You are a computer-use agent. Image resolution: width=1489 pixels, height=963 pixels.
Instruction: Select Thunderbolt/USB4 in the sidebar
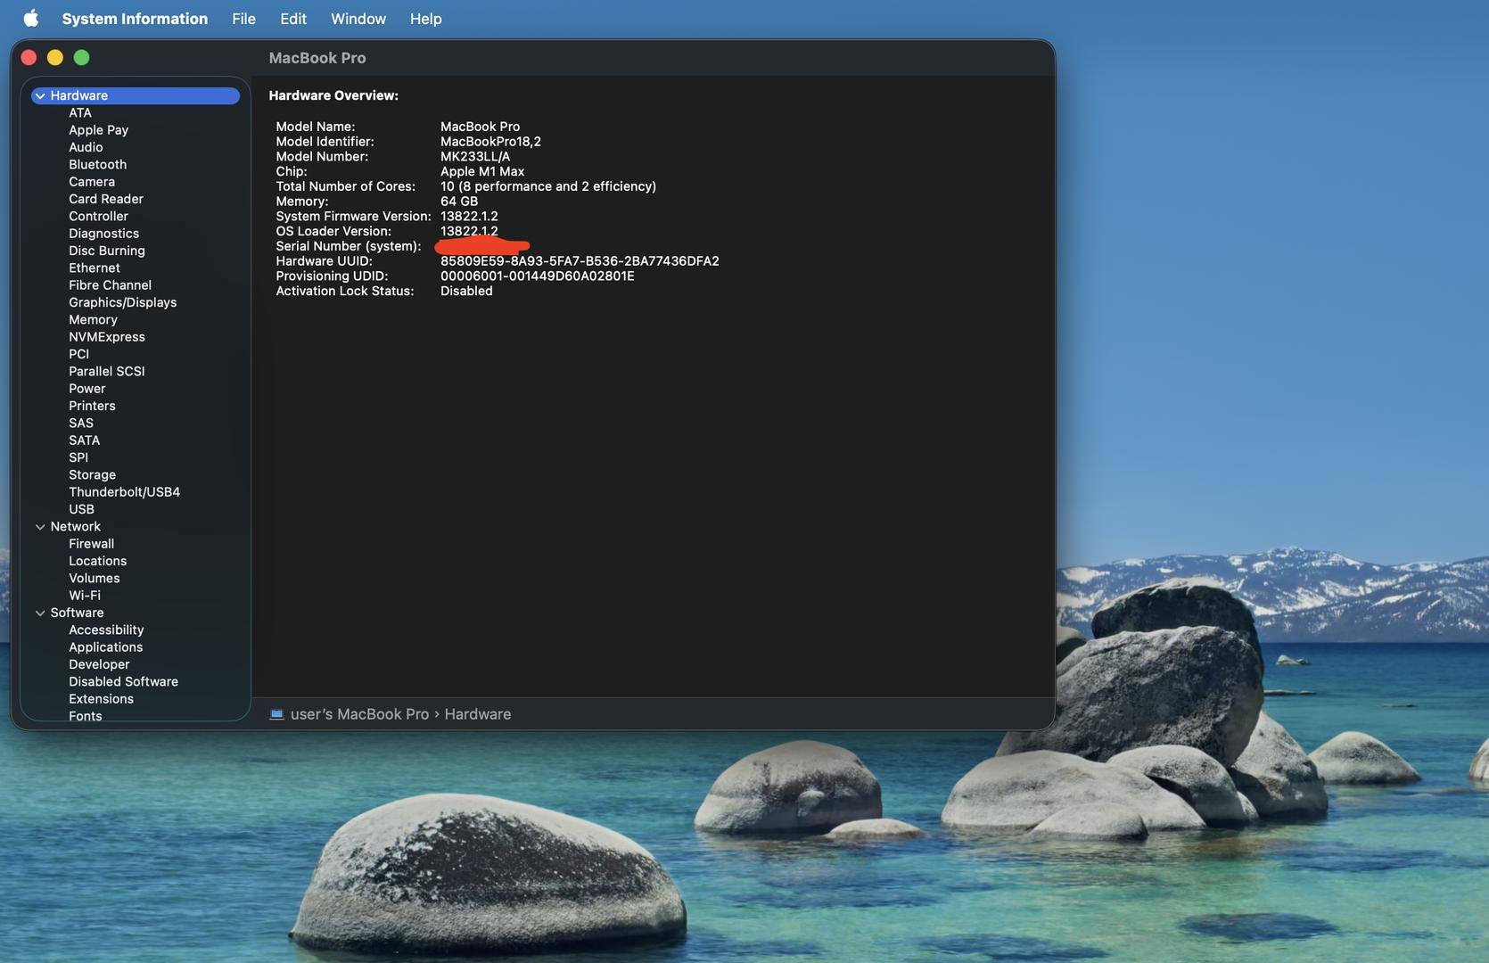point(124,492)
